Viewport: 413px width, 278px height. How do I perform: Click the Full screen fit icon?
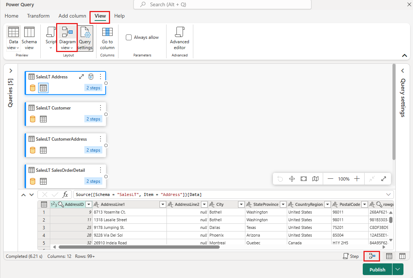coord(304,179)
